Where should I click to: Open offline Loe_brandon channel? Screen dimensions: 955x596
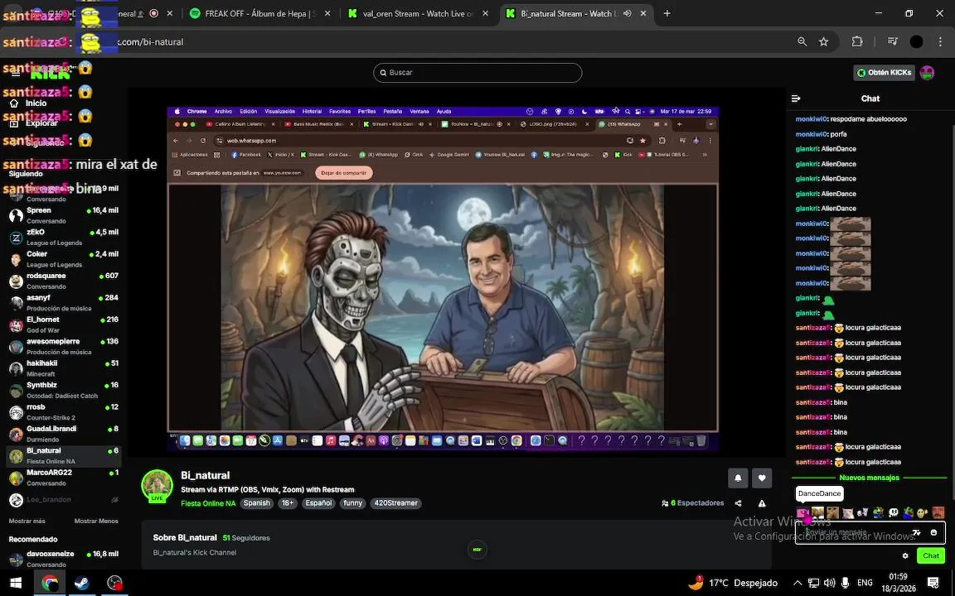coord(64,500)
